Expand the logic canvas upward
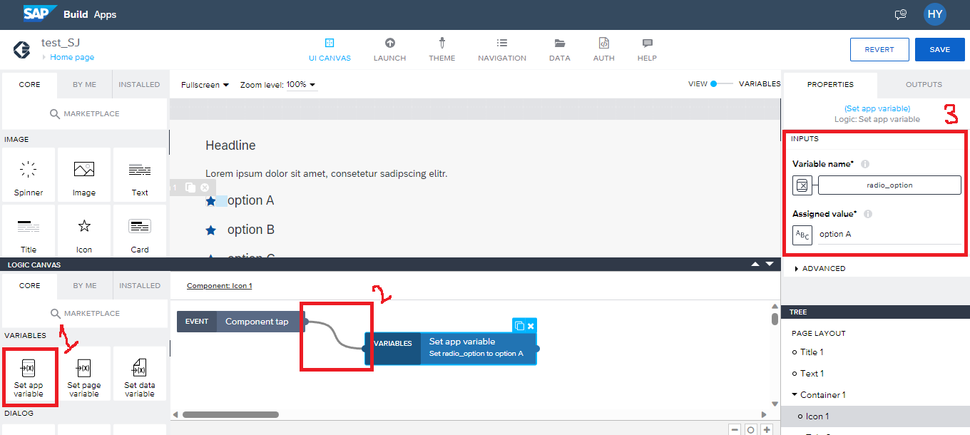970x435 pixels. click(x=755, y=265)
